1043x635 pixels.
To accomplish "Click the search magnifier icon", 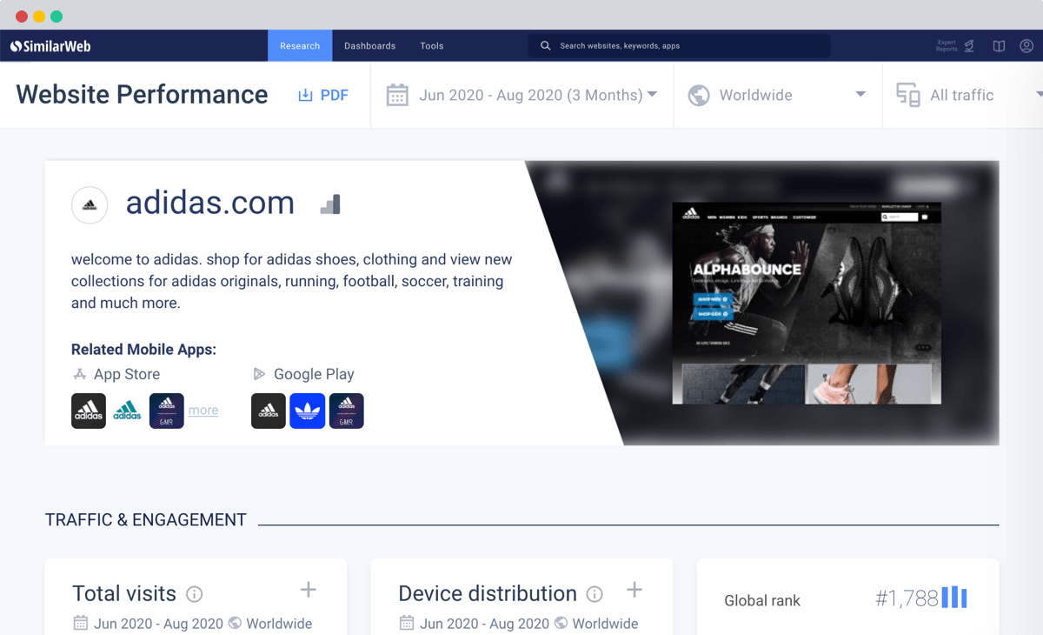I will tap(546, 46).
